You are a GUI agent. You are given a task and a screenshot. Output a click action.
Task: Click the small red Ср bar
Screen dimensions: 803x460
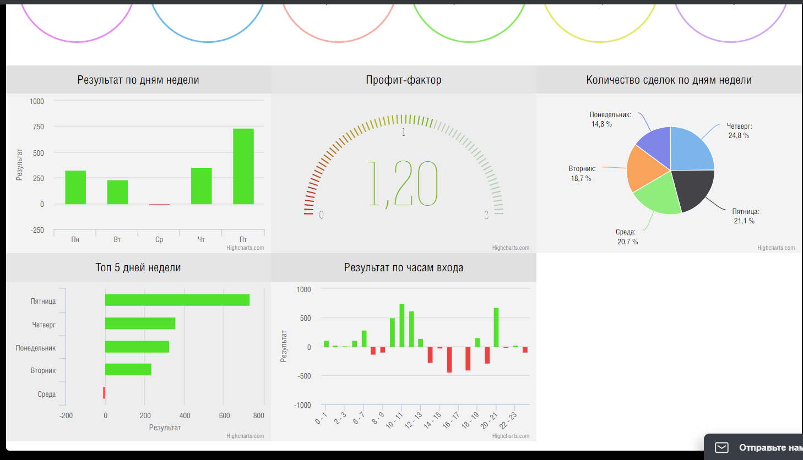click(159, 205)
